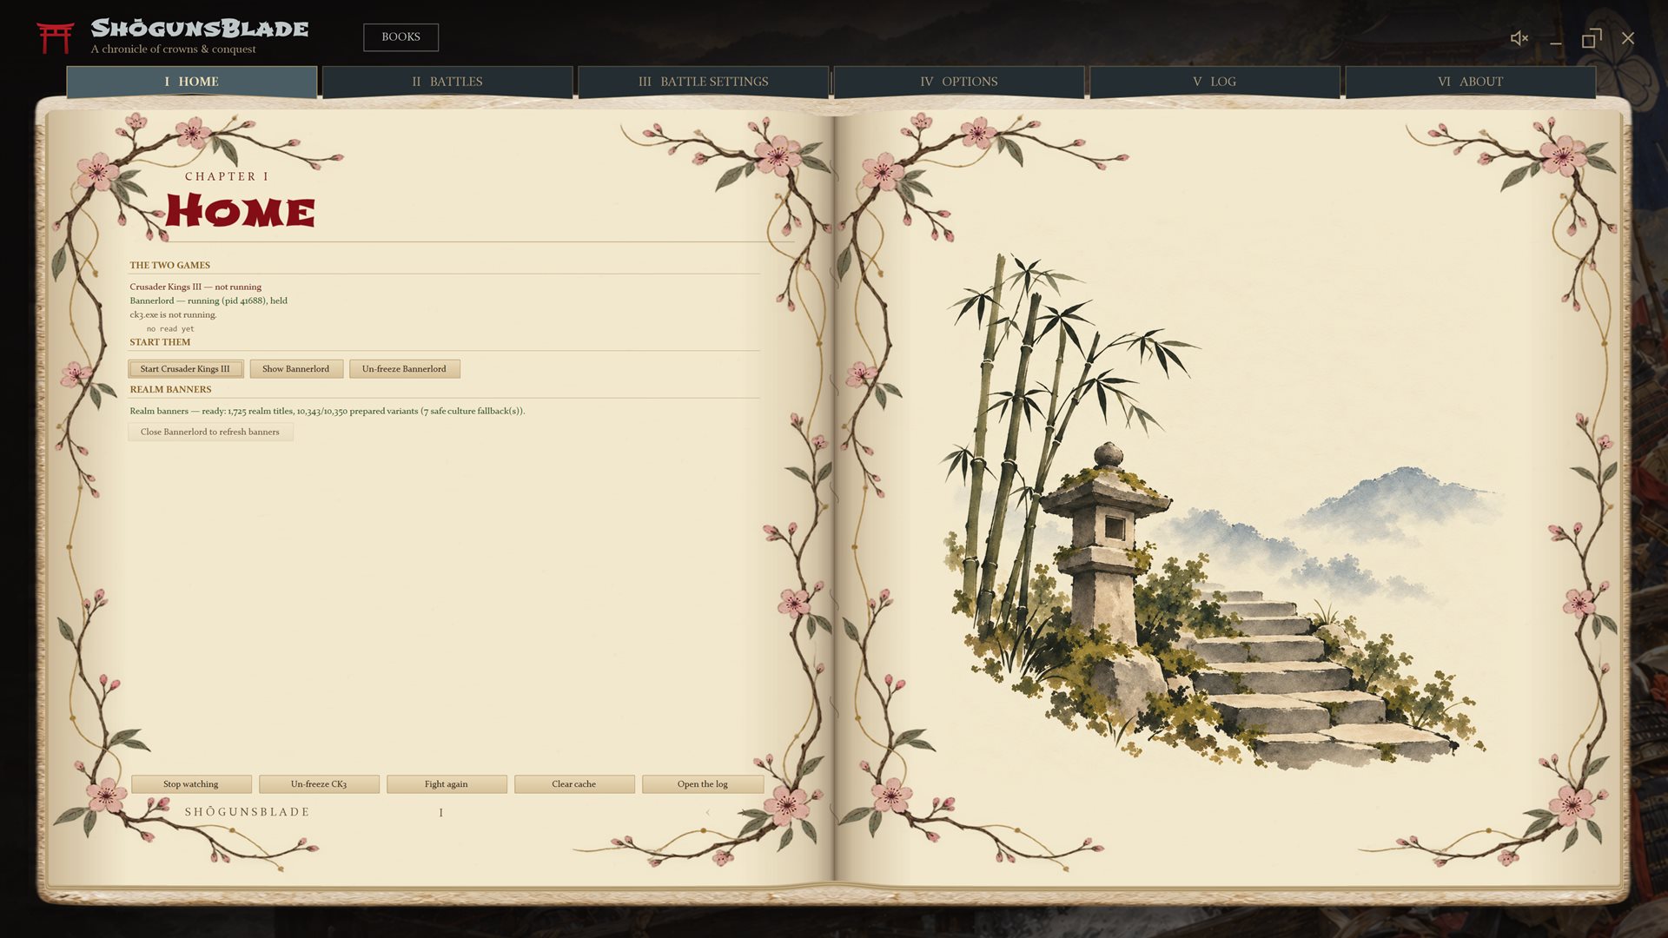Click the Un-freeze CK3 button

click(x=319, y=784)
